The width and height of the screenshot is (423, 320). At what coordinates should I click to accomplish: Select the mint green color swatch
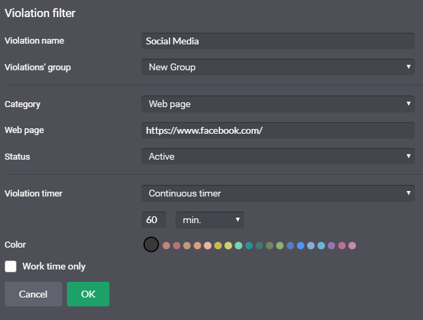238,246
